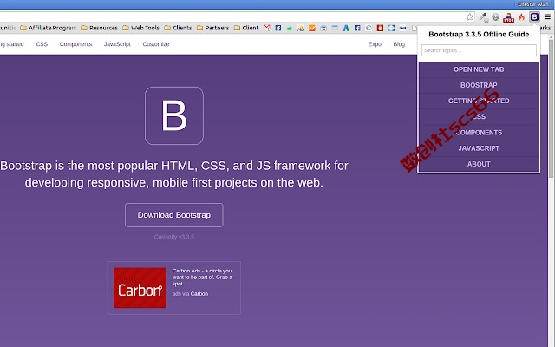Click the Chester Alan profile name
555x347 pixels.
532,4
